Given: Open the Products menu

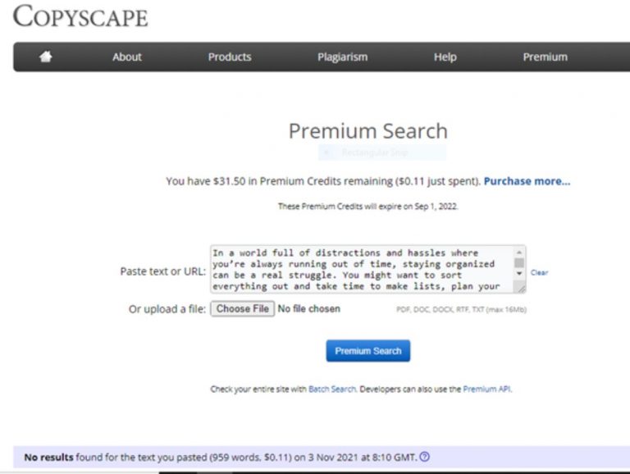Looking at the screenshot, I should (230, 57).
